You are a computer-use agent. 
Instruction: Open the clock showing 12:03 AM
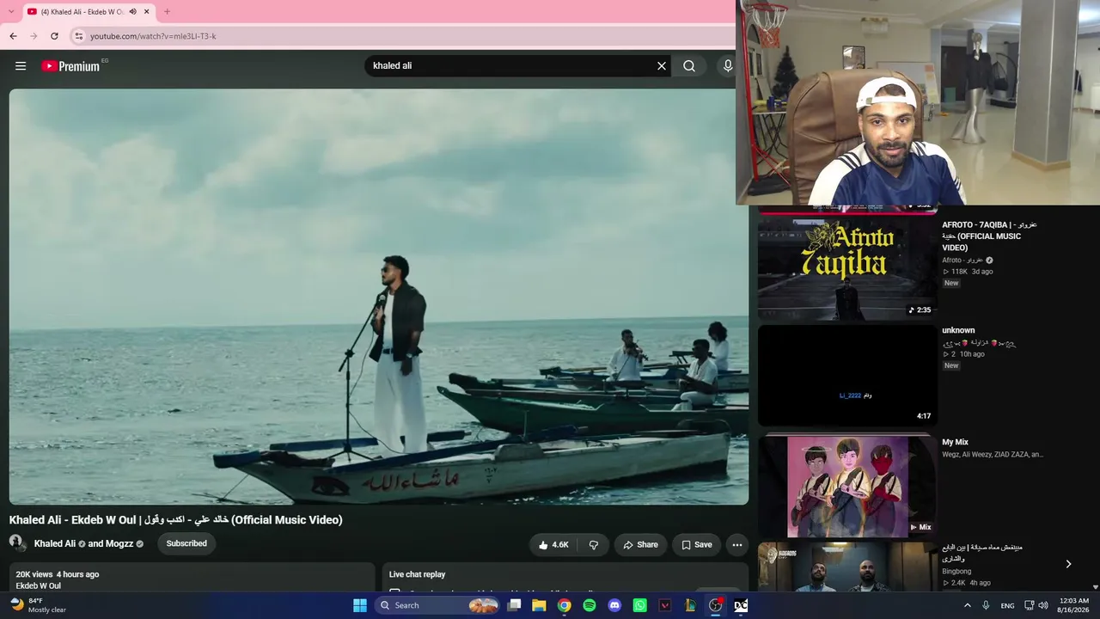(1072, 605)
